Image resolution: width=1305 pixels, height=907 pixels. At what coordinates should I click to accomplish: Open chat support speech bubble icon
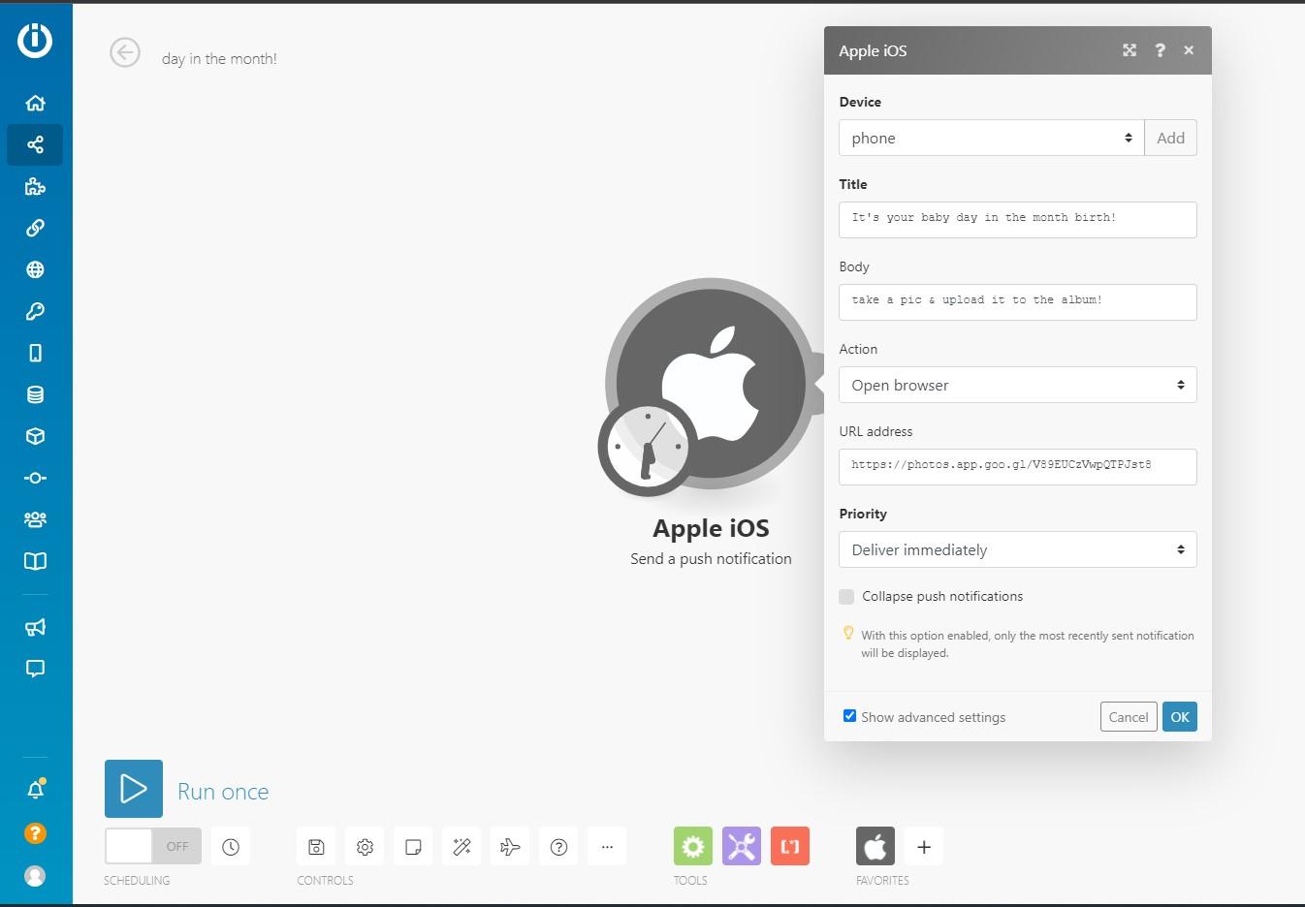tap(35, 669)
